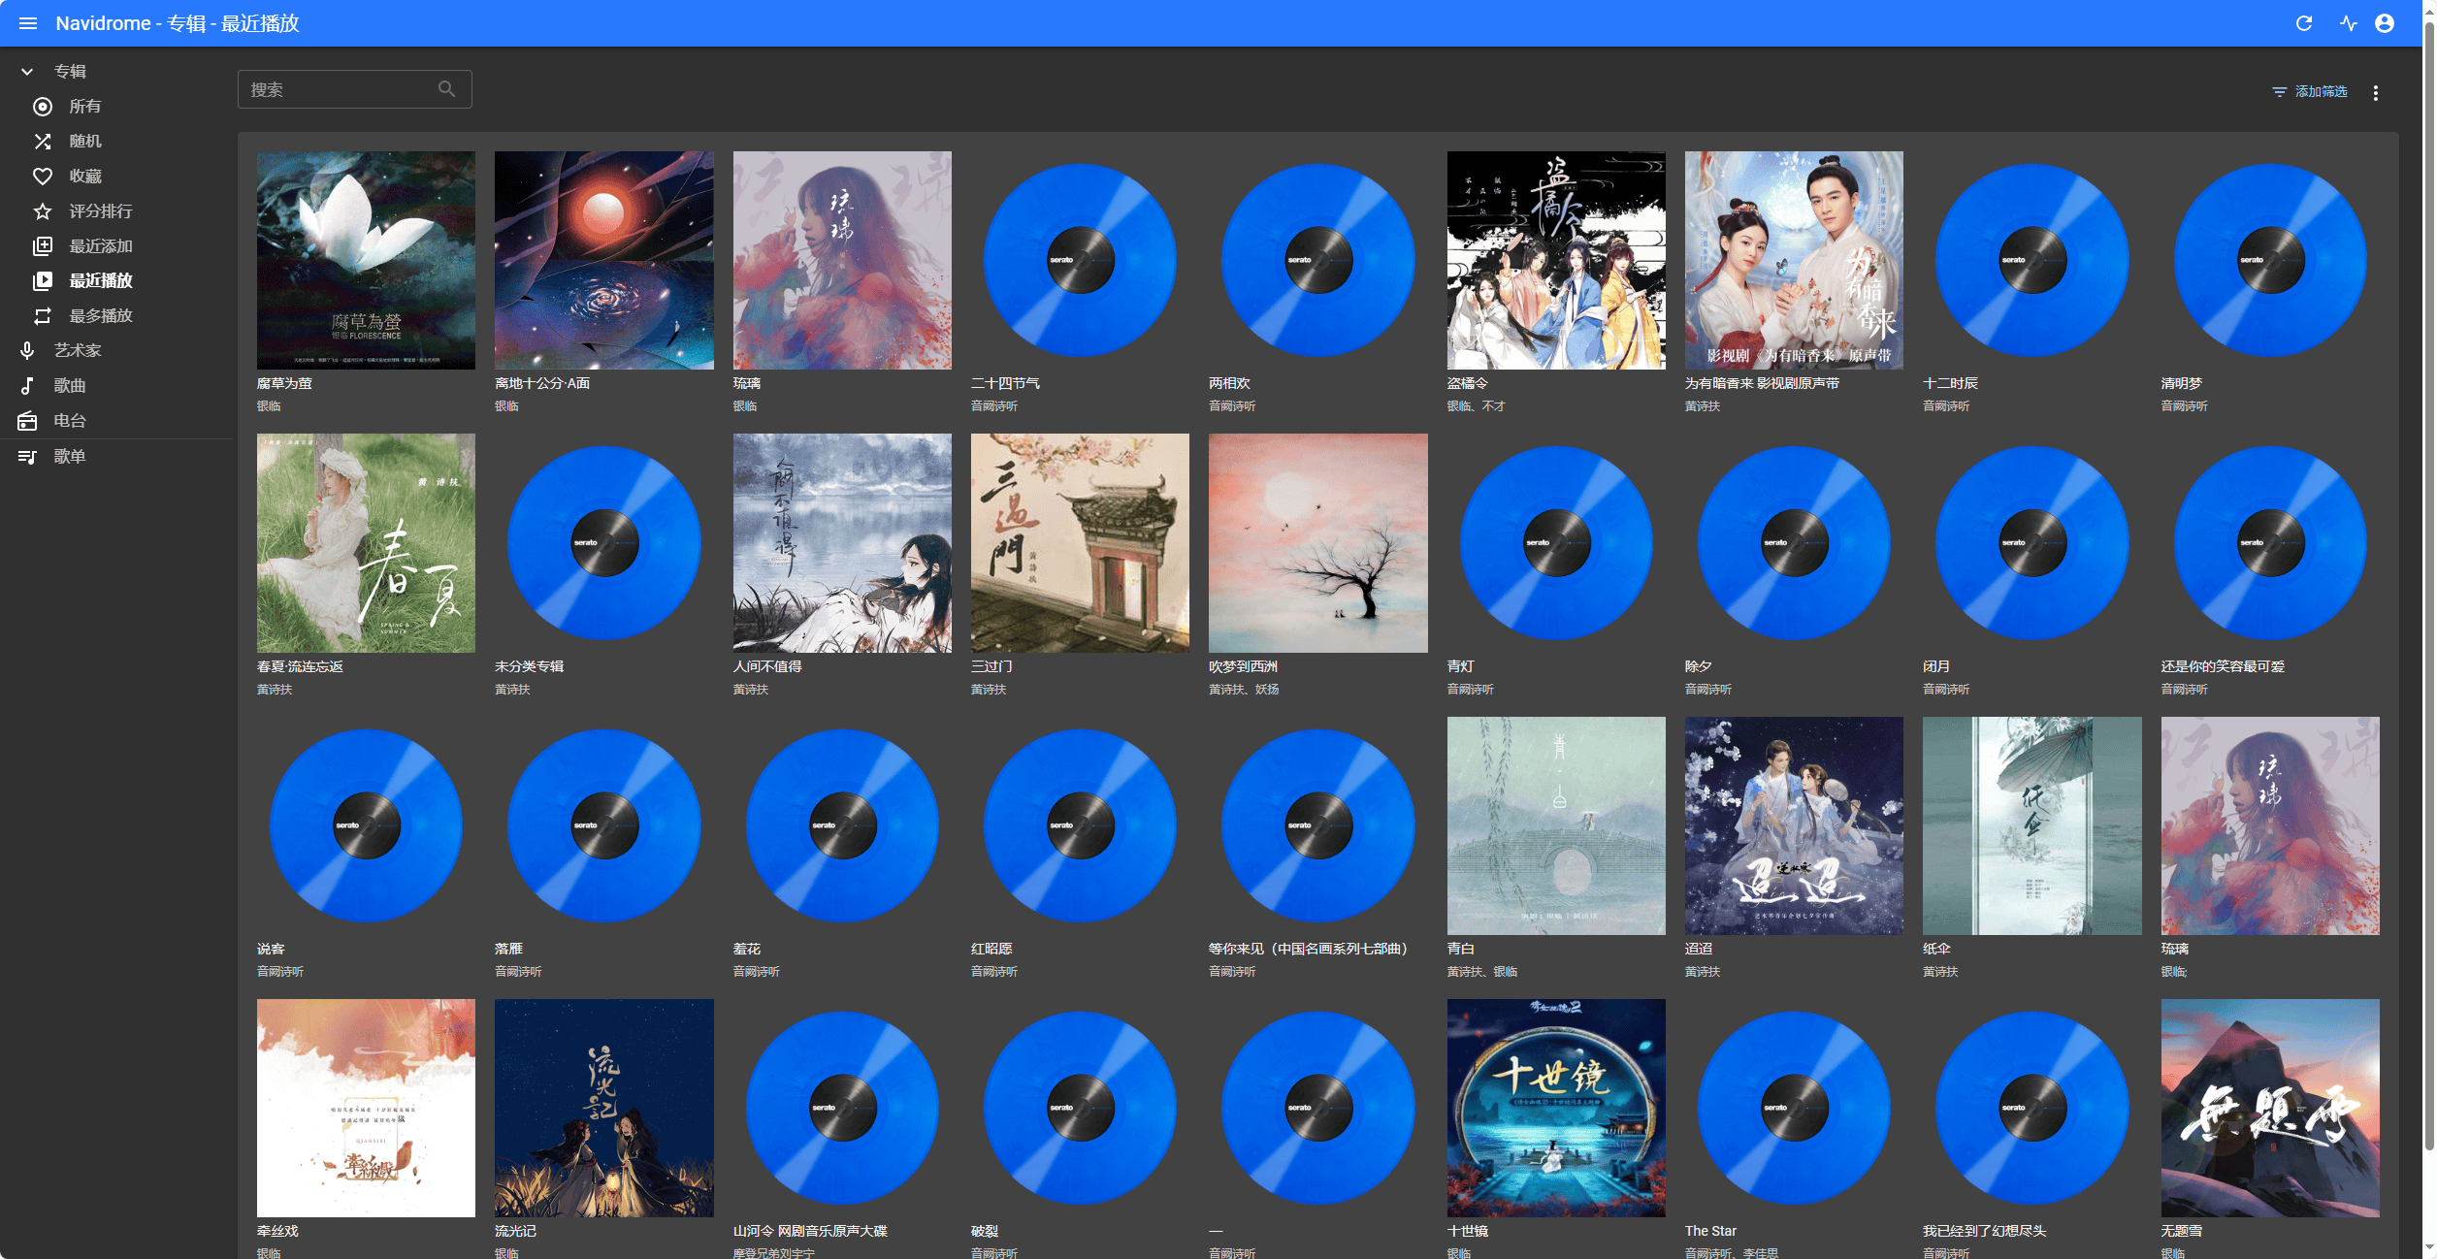Click the 艺术家 microphone icon

[x=27, y=350]
